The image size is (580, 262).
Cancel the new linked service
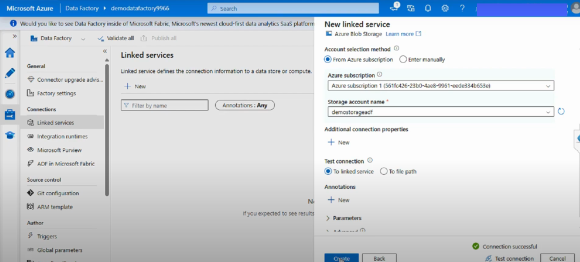[x=557, y=258]
